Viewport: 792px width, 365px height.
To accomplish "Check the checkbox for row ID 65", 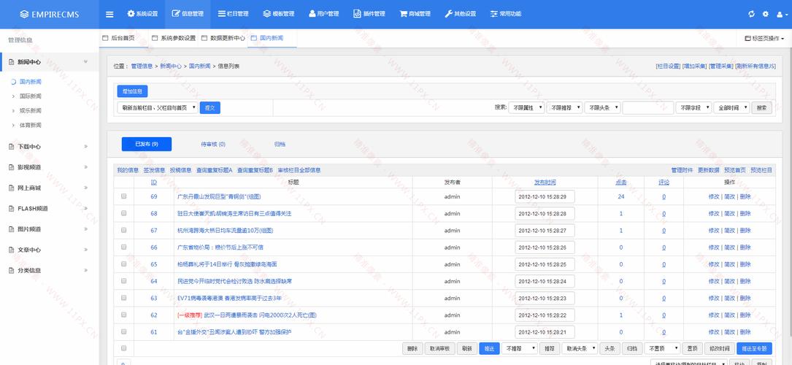I will click(124, 264).
